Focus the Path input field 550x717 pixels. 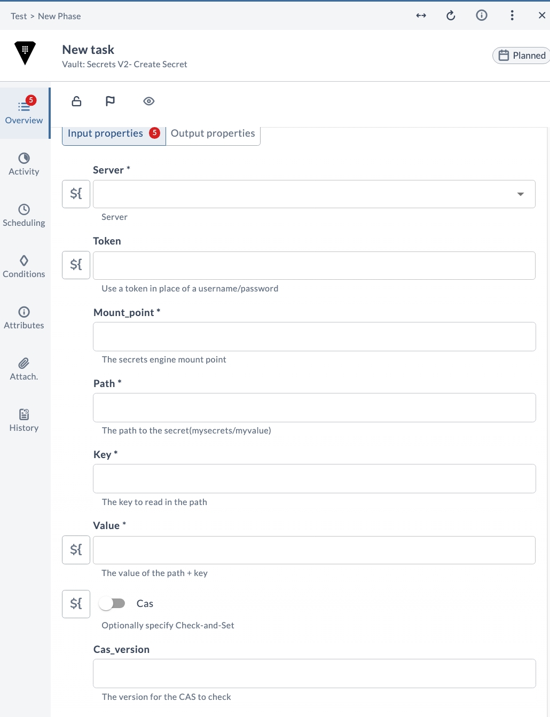coord(314,407)
